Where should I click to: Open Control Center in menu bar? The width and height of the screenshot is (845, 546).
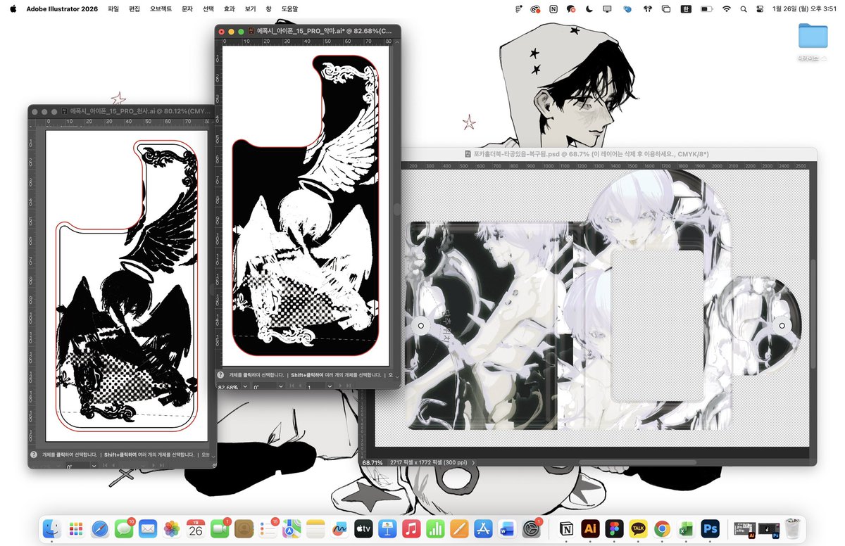[x=760, y=9]
